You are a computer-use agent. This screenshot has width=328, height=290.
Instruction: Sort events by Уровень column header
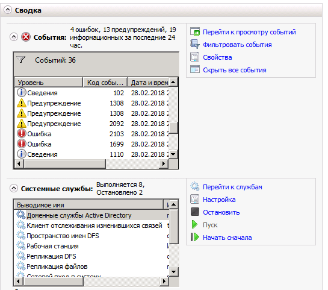point(49,83)
